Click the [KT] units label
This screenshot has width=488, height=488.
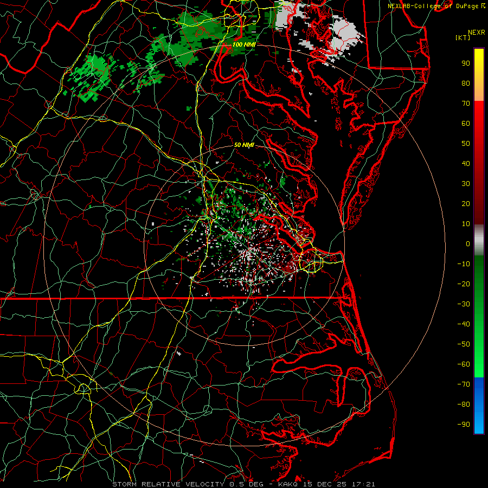tap(463, 37)
